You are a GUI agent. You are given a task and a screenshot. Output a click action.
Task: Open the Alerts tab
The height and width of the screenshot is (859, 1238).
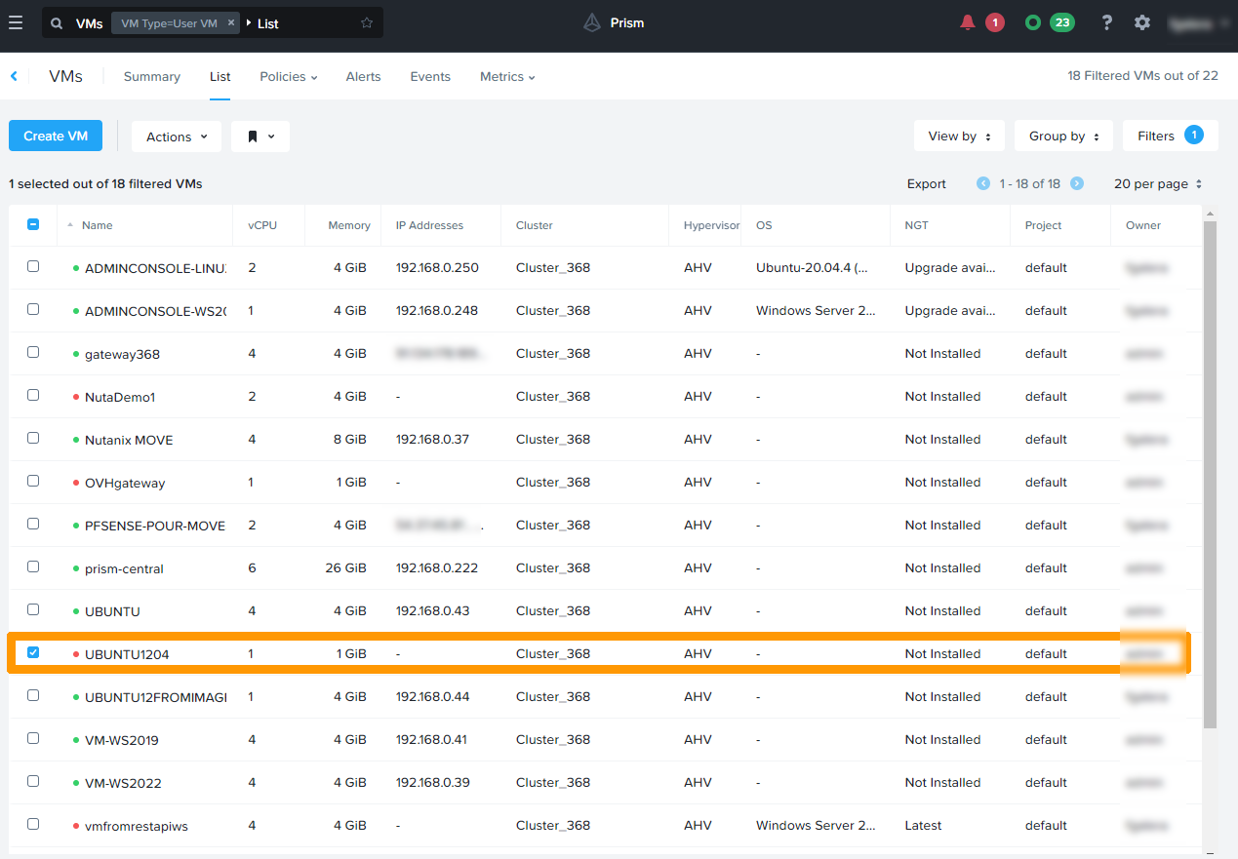(x=363, y=76)
